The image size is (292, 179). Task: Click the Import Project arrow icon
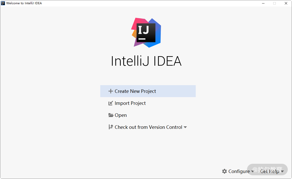tap(110, 103)
